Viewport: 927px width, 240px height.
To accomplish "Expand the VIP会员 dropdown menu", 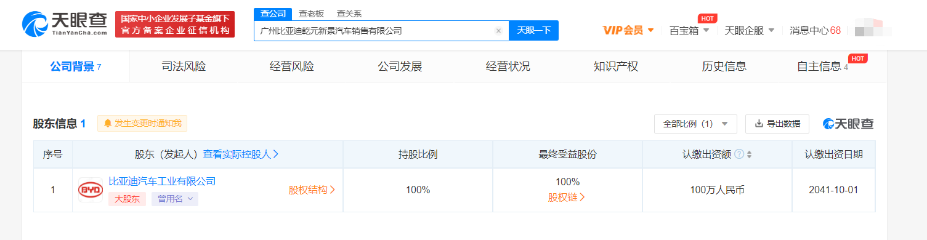I will [628, 30].
